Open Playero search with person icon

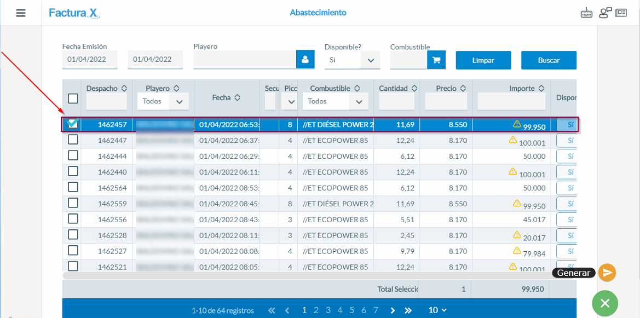point(305,60)
